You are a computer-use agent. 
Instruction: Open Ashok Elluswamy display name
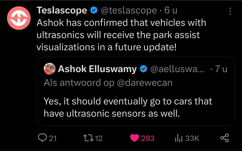pos(97,69)
